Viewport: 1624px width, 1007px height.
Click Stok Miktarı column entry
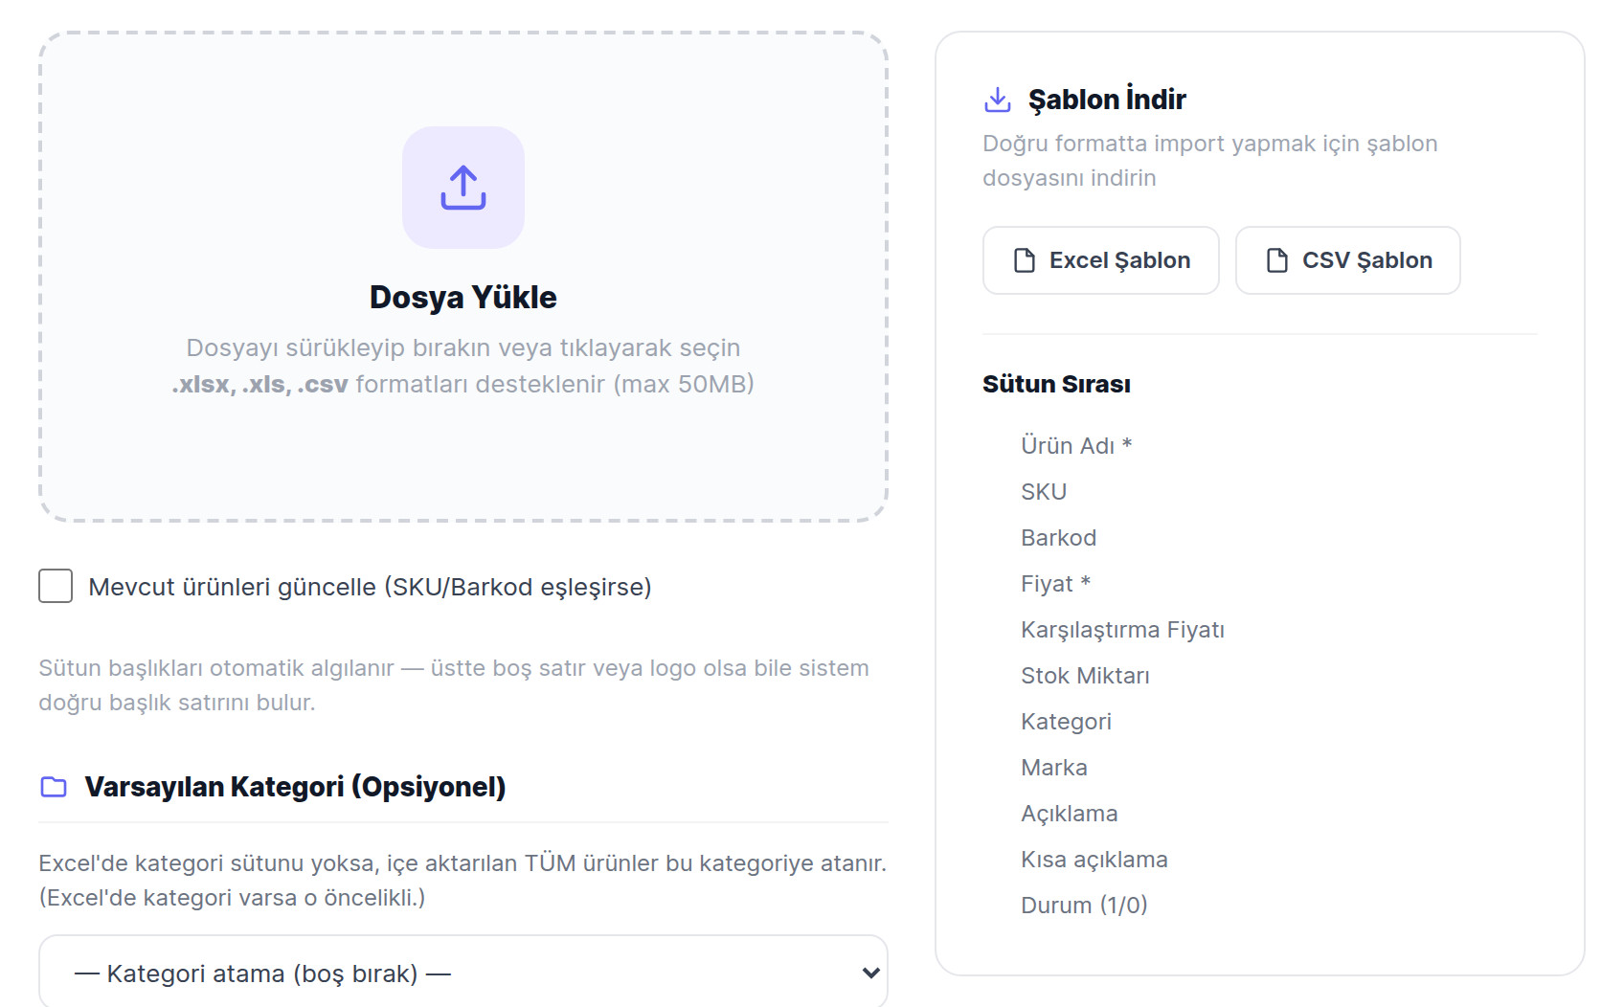click(1085, 675)
